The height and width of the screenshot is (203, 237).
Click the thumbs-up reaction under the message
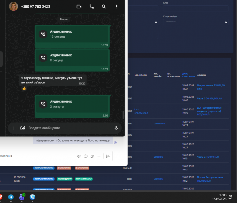tap(24, 88)
